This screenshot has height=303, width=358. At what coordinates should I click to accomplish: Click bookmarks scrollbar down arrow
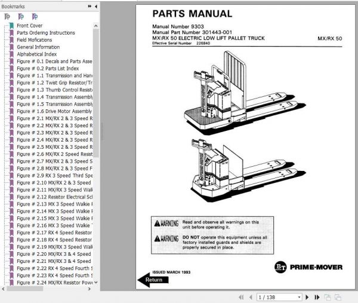[96, 283]
